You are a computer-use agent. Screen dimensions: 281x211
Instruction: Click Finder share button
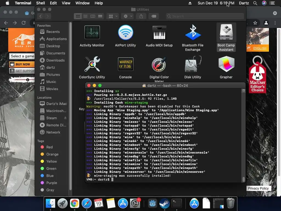click(141, 16)
